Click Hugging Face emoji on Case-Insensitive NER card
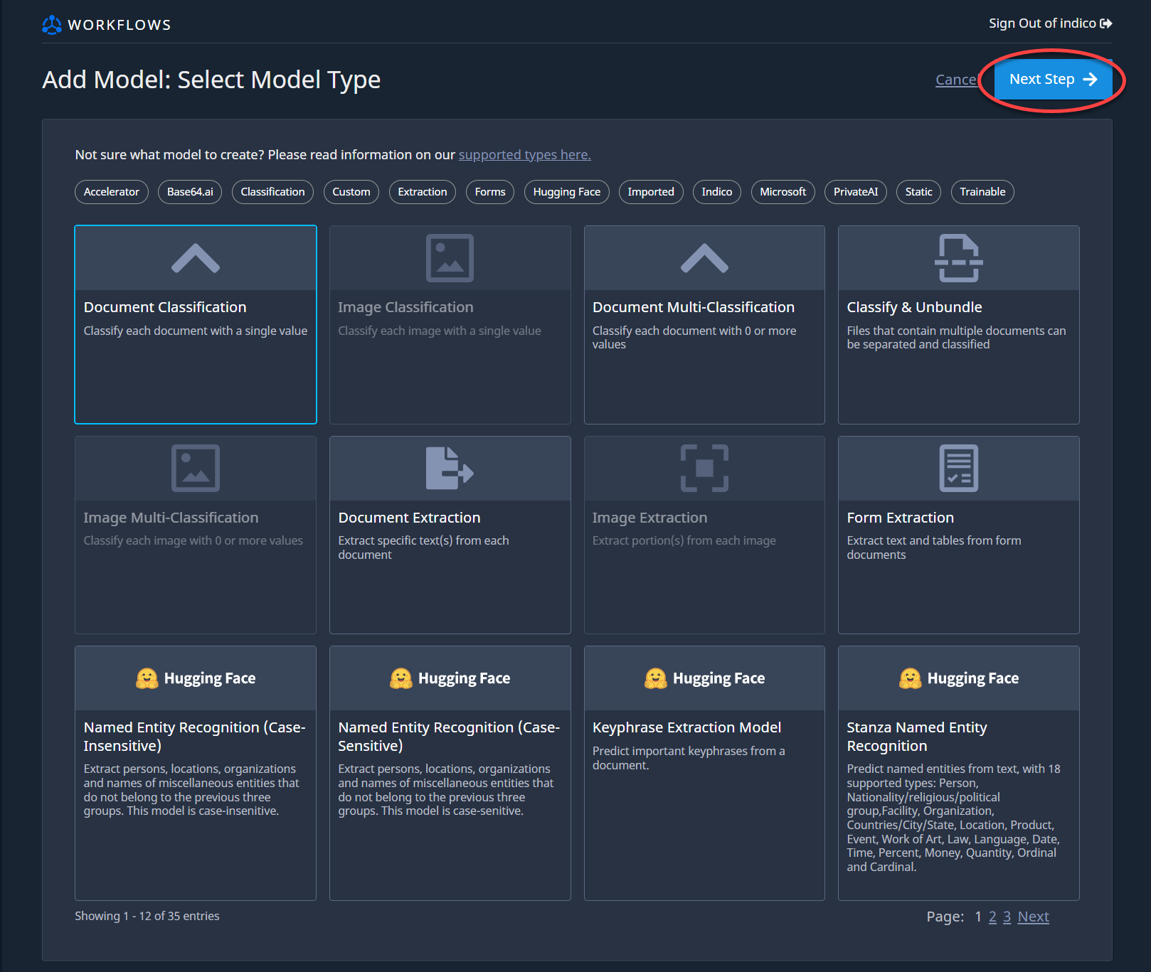The image size is (1151, 972). (147, 678)
